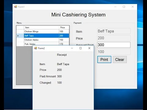Click the price cell 170 for Pork Adobo
This screenshot has height=110, width=147.
(x=64, y=44)
